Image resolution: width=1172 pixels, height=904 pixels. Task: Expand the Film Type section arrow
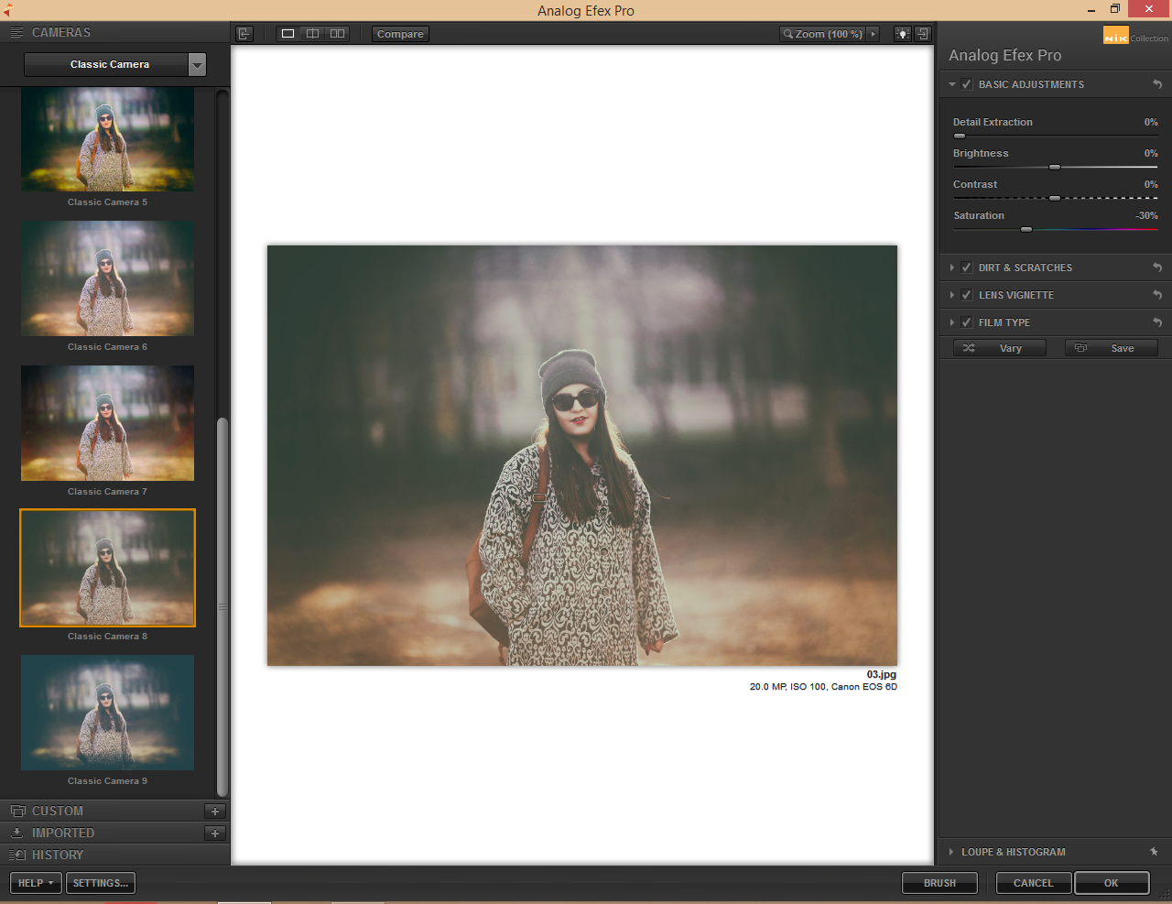pos(952,322)
